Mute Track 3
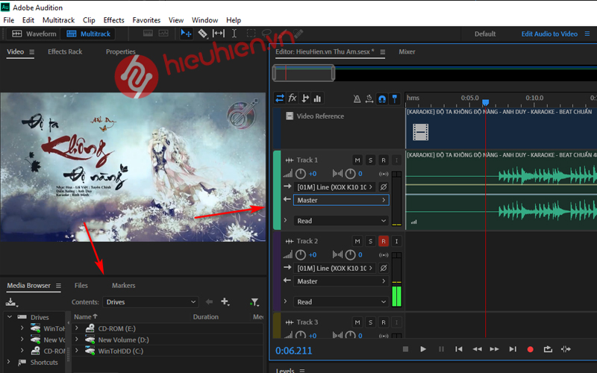Screen dimensions: 597x373 pos(357,322)
